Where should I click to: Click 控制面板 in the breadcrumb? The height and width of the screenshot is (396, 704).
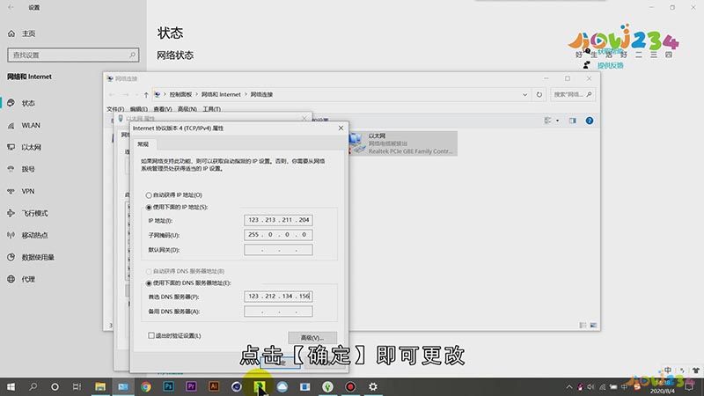coord(180,95)
